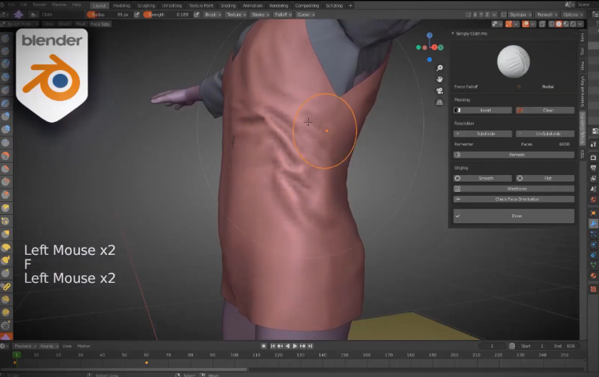The image size is (599, 377).
Task: Select solid viewport shading icon
Action: 559,24
